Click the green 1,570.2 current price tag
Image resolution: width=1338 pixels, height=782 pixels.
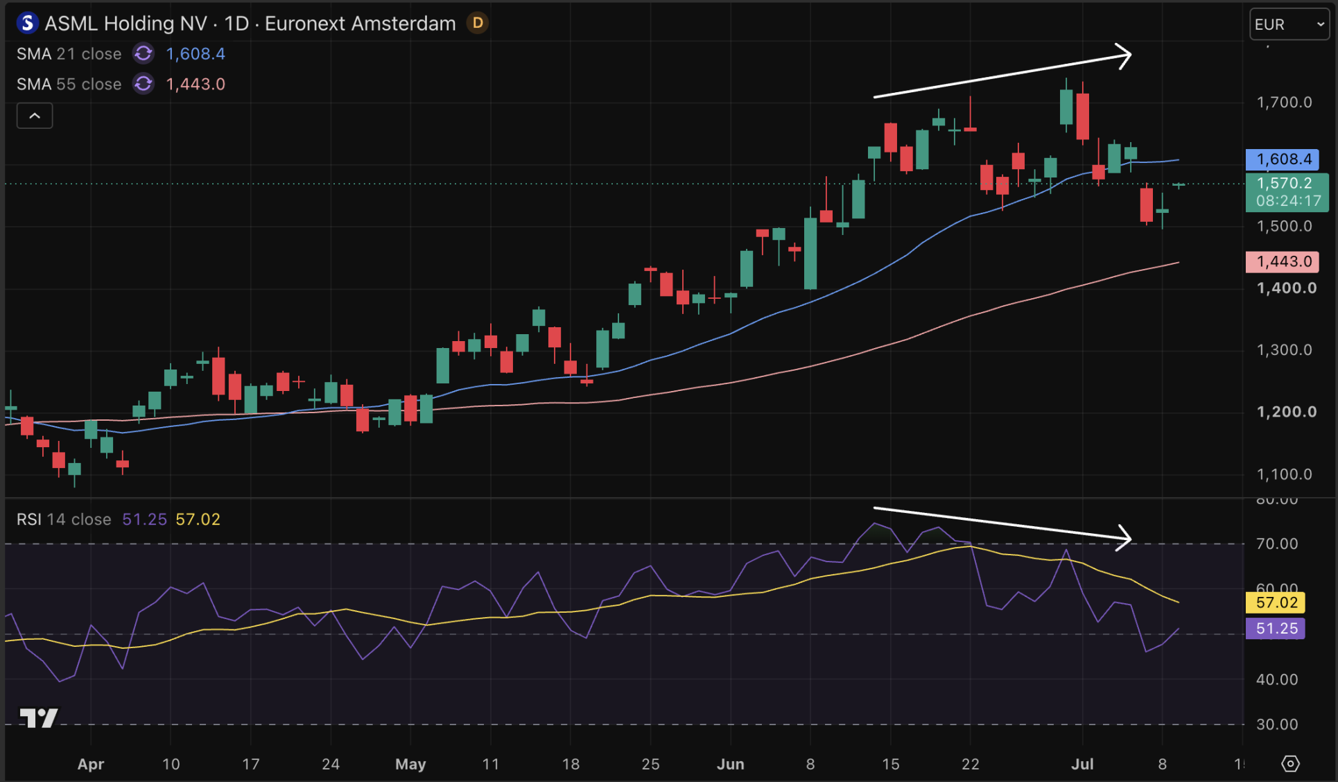coord(1287,192)
